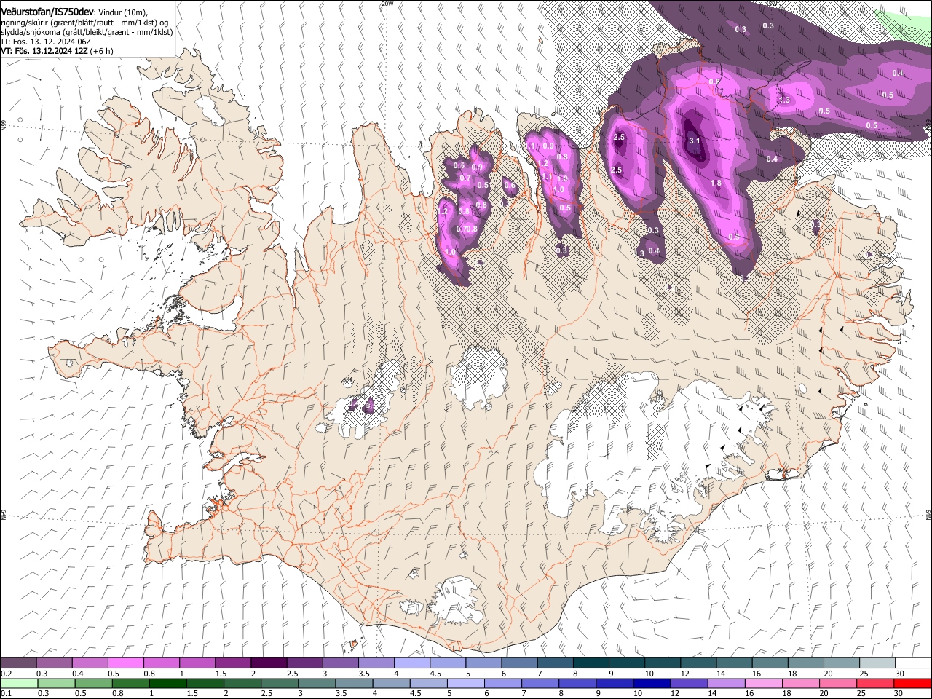Select the dark navy 10 swatch in rain legend
This screenshot has height=699, width=932.
coord(650,684)
